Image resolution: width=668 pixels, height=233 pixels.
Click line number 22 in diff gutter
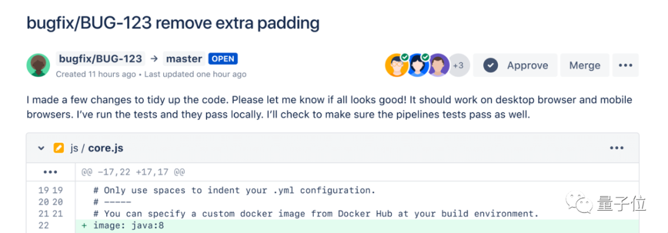point(44,226)
